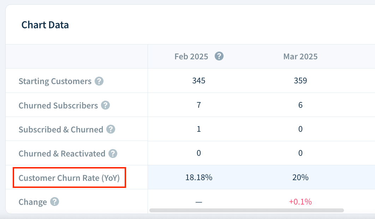
Task: Click the Churned & Reactivated help icon
Action: coord(113,153)
